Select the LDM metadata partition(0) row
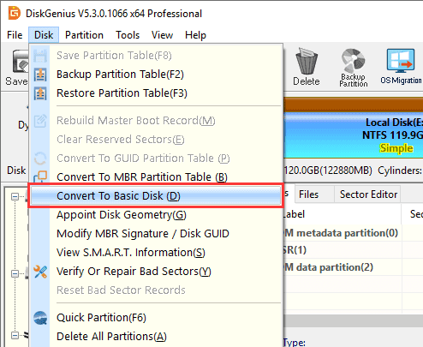 354,233
